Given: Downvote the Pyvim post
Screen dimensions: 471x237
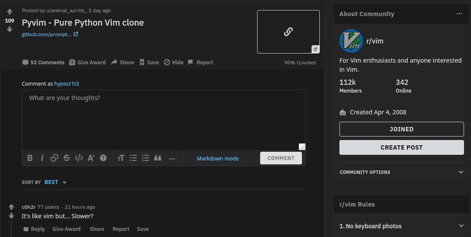Looking at the screenshot, I should click(10, 29).
